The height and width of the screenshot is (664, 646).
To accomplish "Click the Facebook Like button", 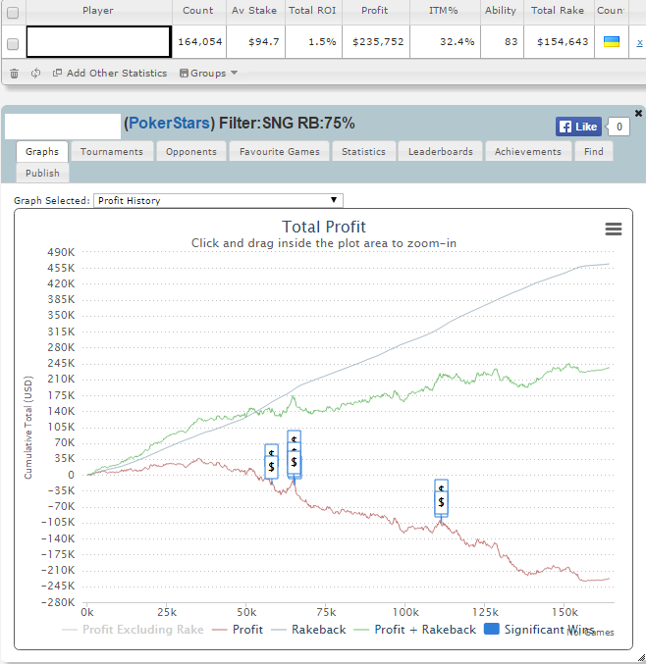I will [x=578, y=127].
